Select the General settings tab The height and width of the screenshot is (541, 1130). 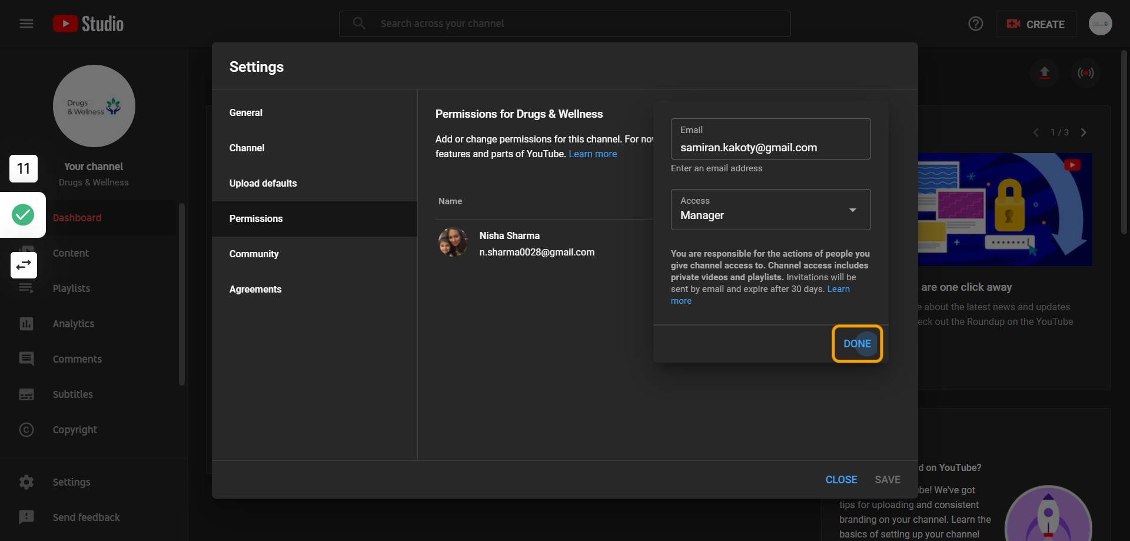coord(314,112)
